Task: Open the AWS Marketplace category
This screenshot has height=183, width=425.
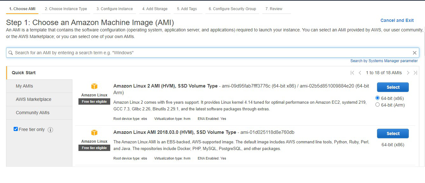Action: 33,99
